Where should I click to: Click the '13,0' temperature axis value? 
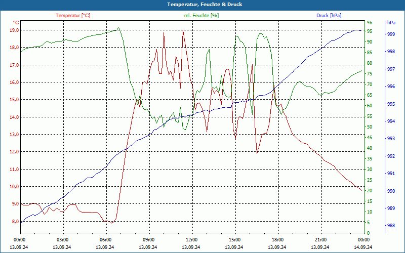click(x=14, y=135)
